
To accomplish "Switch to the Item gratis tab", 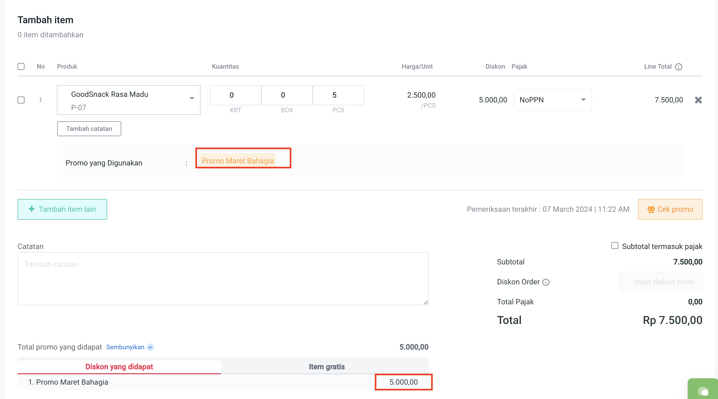I will (x=326, y=367).
